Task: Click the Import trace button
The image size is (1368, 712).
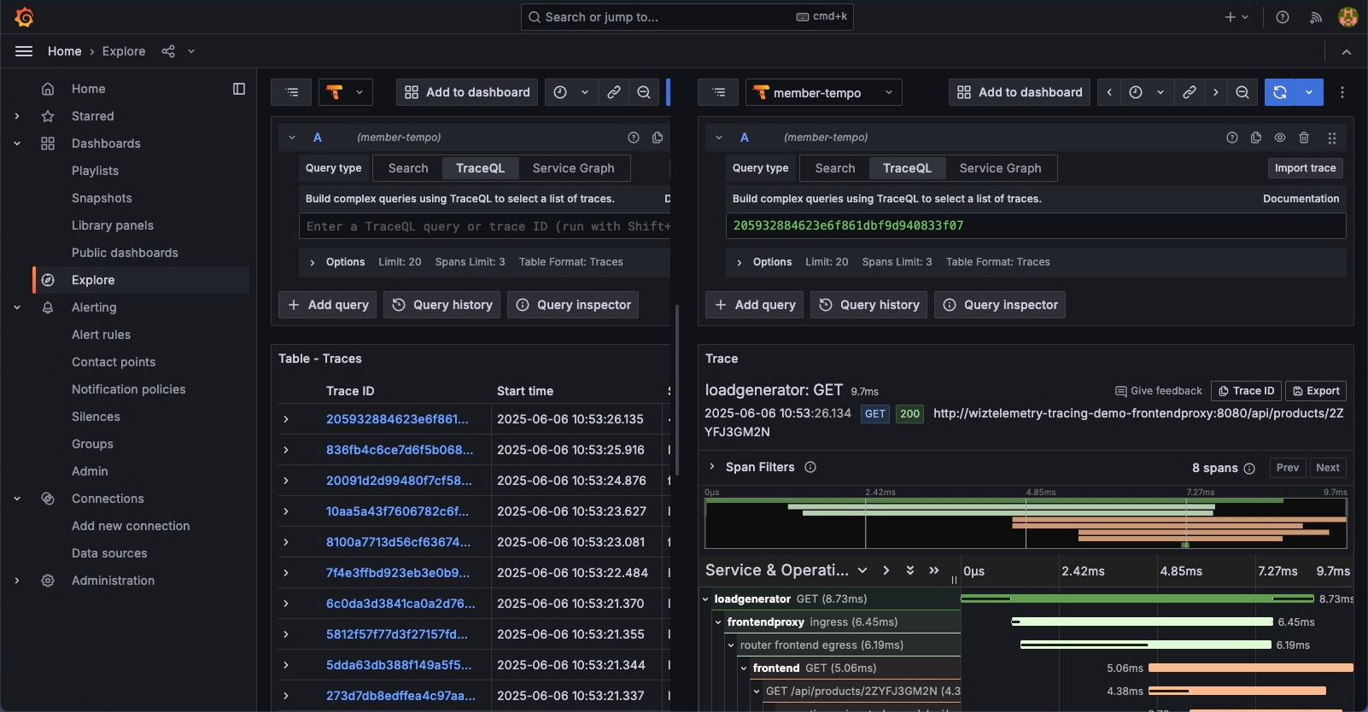Action: tap(1305, 168)
